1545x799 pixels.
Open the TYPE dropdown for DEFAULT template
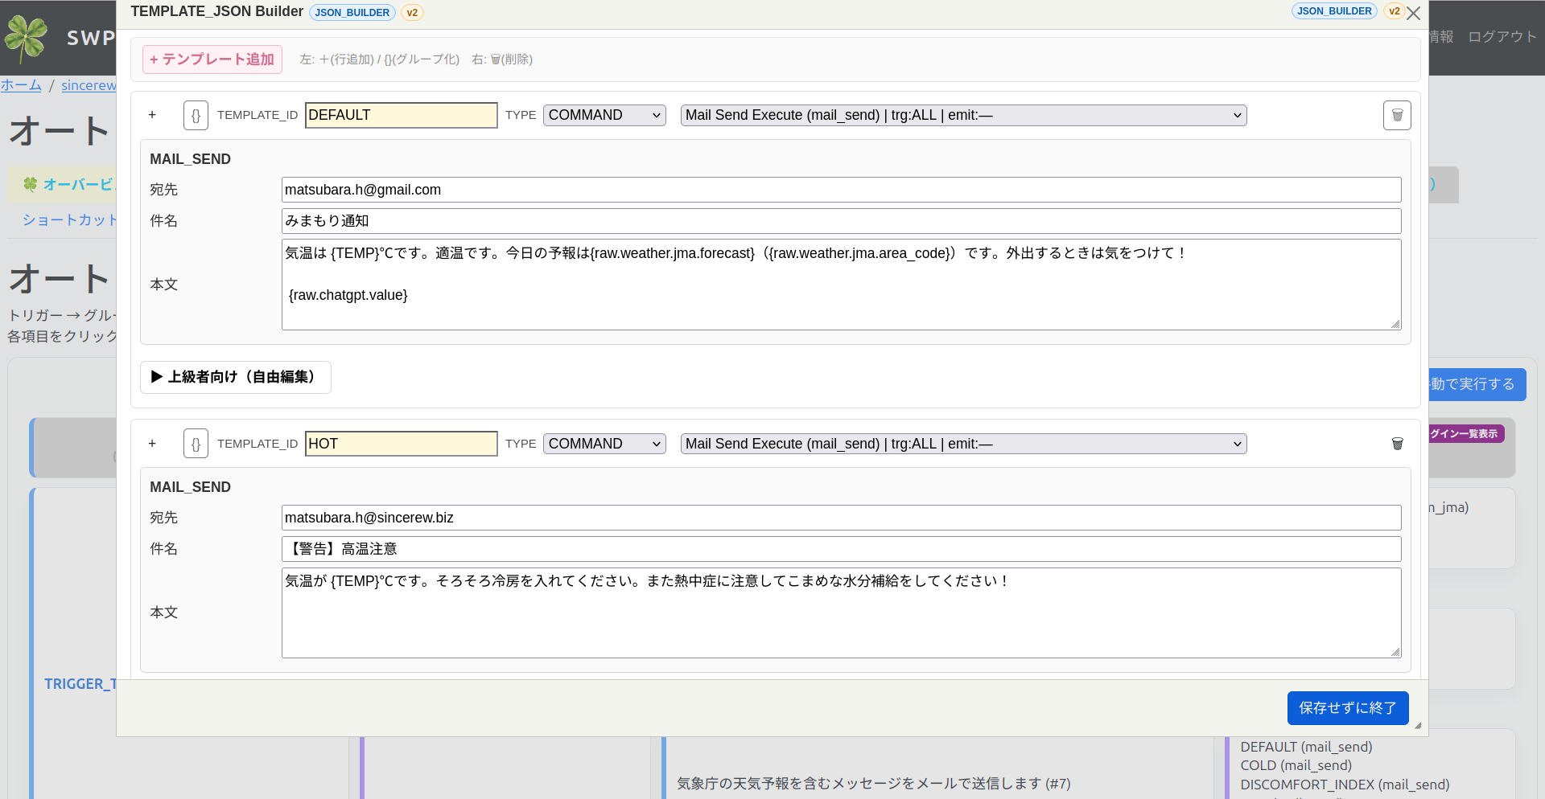pyautogui.click(x=604, y=115)
